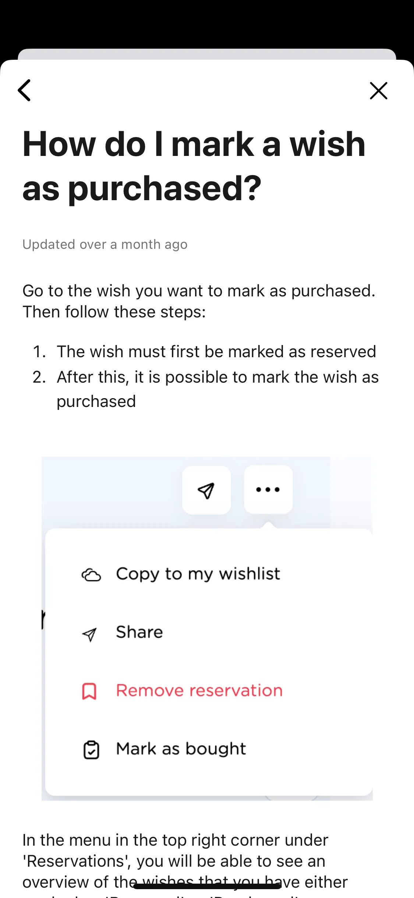The image size is (414, 898).
Task: Tap the paper plane share button
Action: (206, 490)
